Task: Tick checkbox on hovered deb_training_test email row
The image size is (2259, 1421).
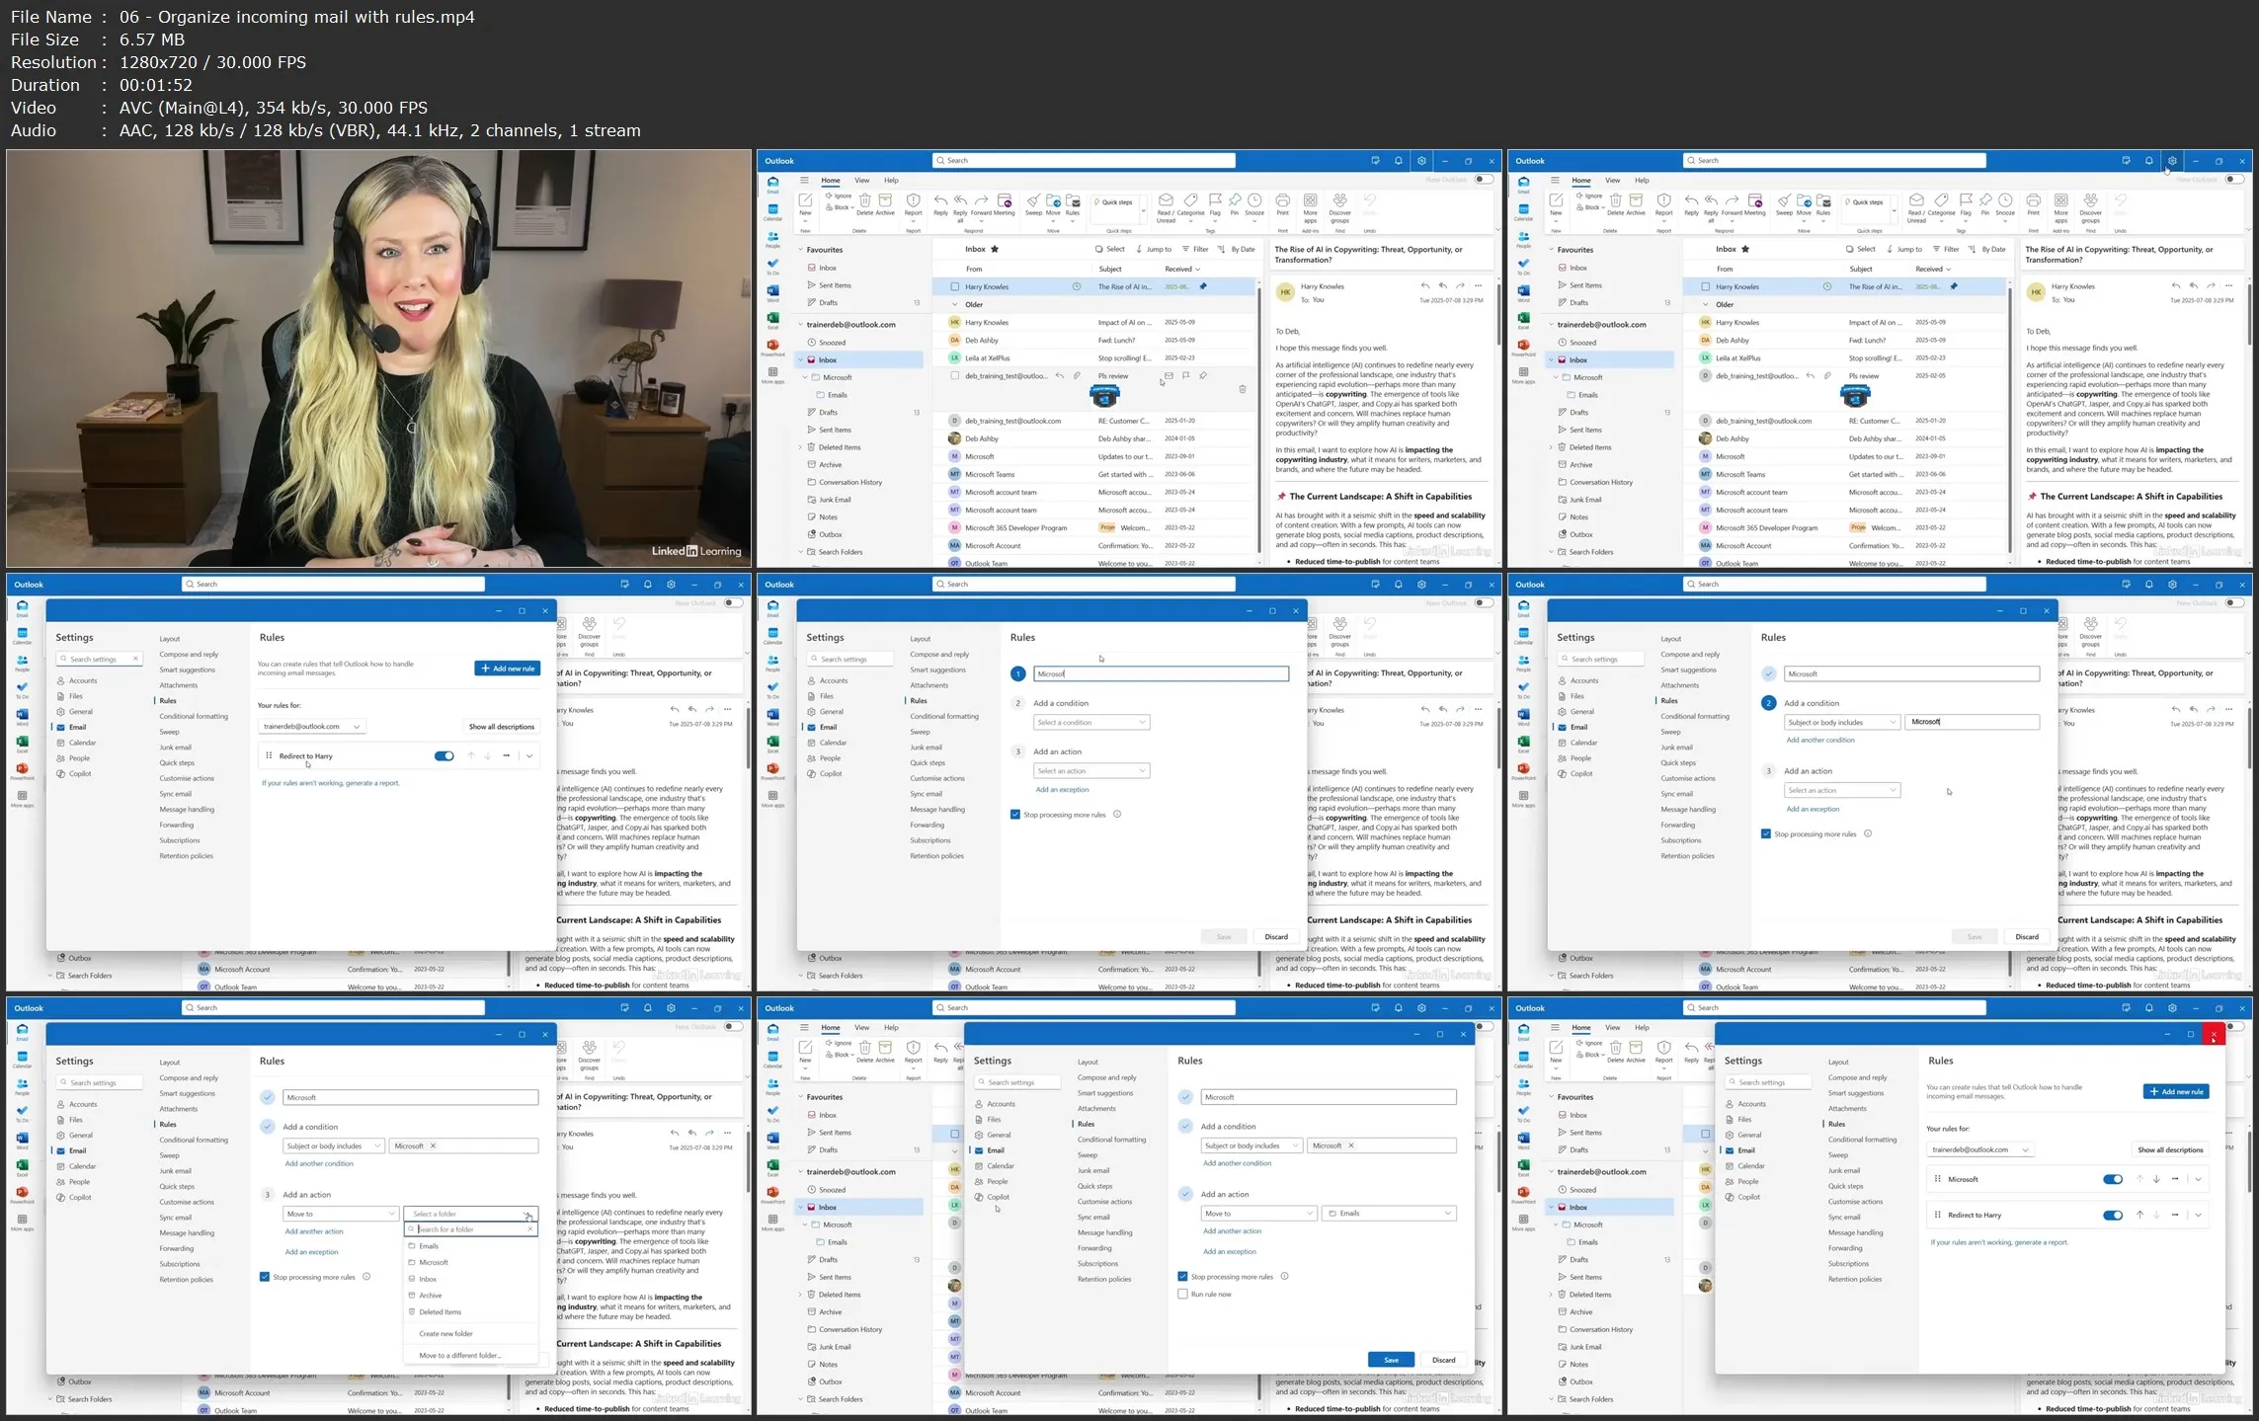Action: click(954, 376)
